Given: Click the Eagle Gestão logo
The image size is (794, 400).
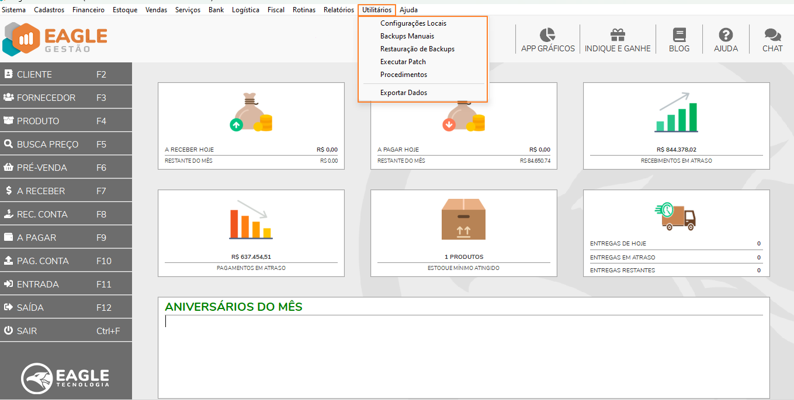Looking at the screenshot, I should (56, 39).
